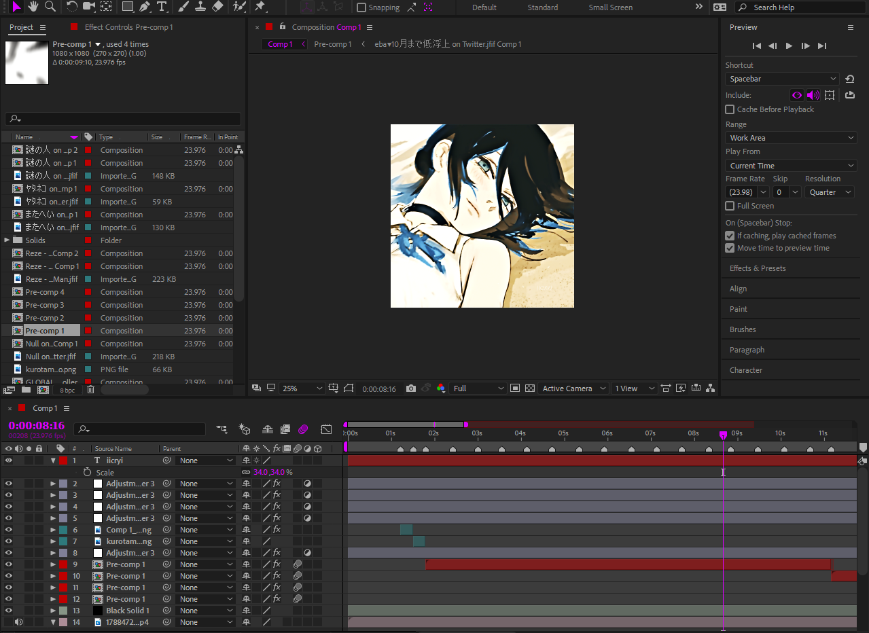The image size is (869, 633).
Task: Open Parent dropdown for Black Solid 1 layer
Action: pyautogui.click(x=205, y=611)
